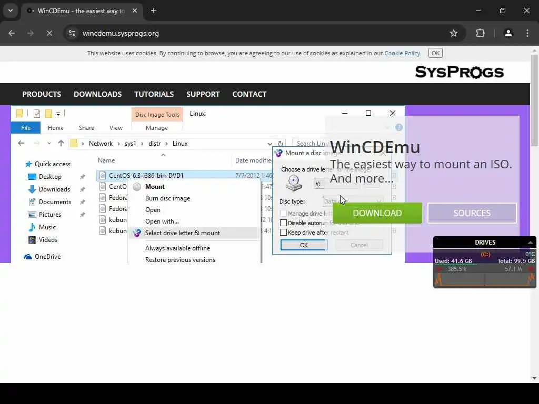Image resolution: width=539 pixels, height=404 pixels.
Task: Open the V: drive letter combo box
Action: [336, 184]
